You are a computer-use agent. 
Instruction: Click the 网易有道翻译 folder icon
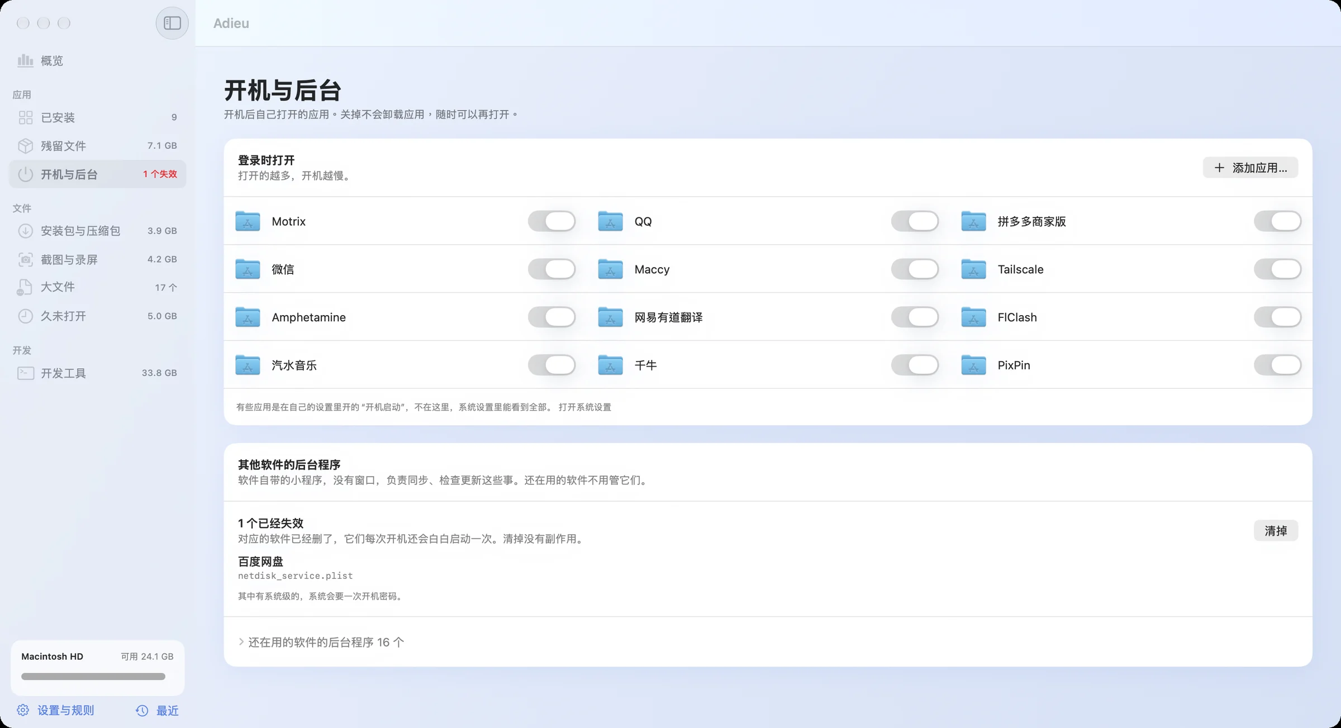pos(610,317)
